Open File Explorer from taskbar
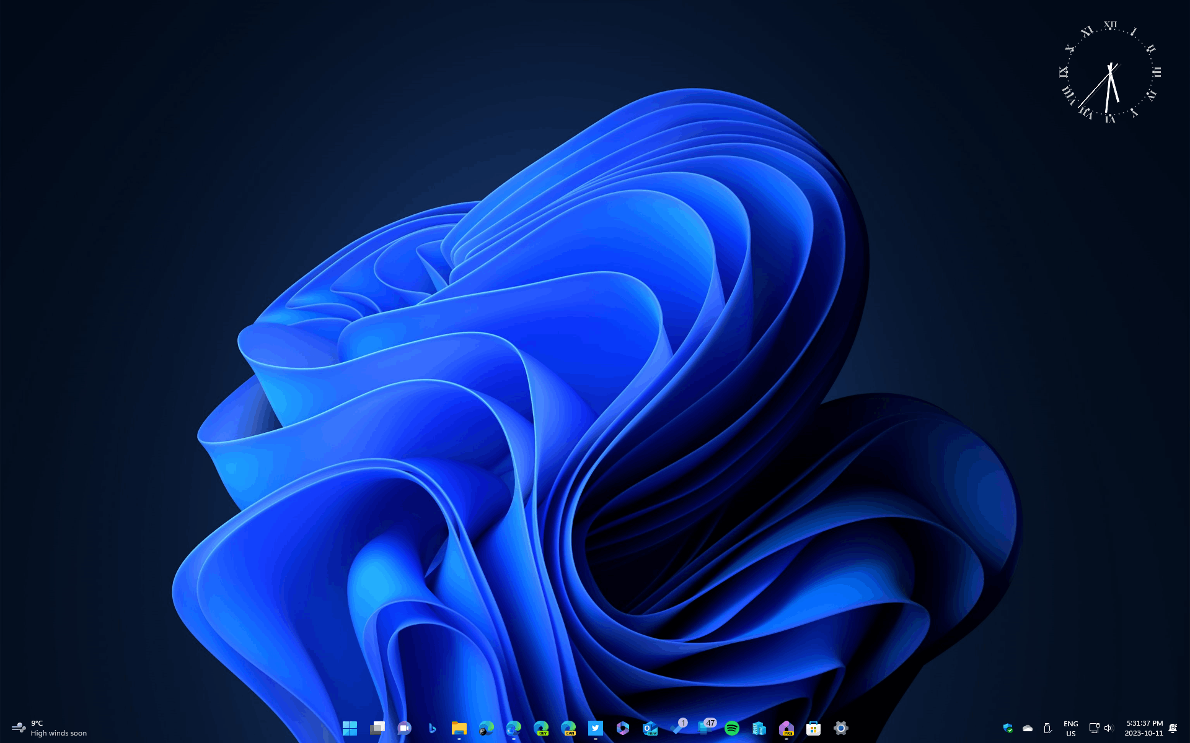1190x743 pixels. coord(459,728)
